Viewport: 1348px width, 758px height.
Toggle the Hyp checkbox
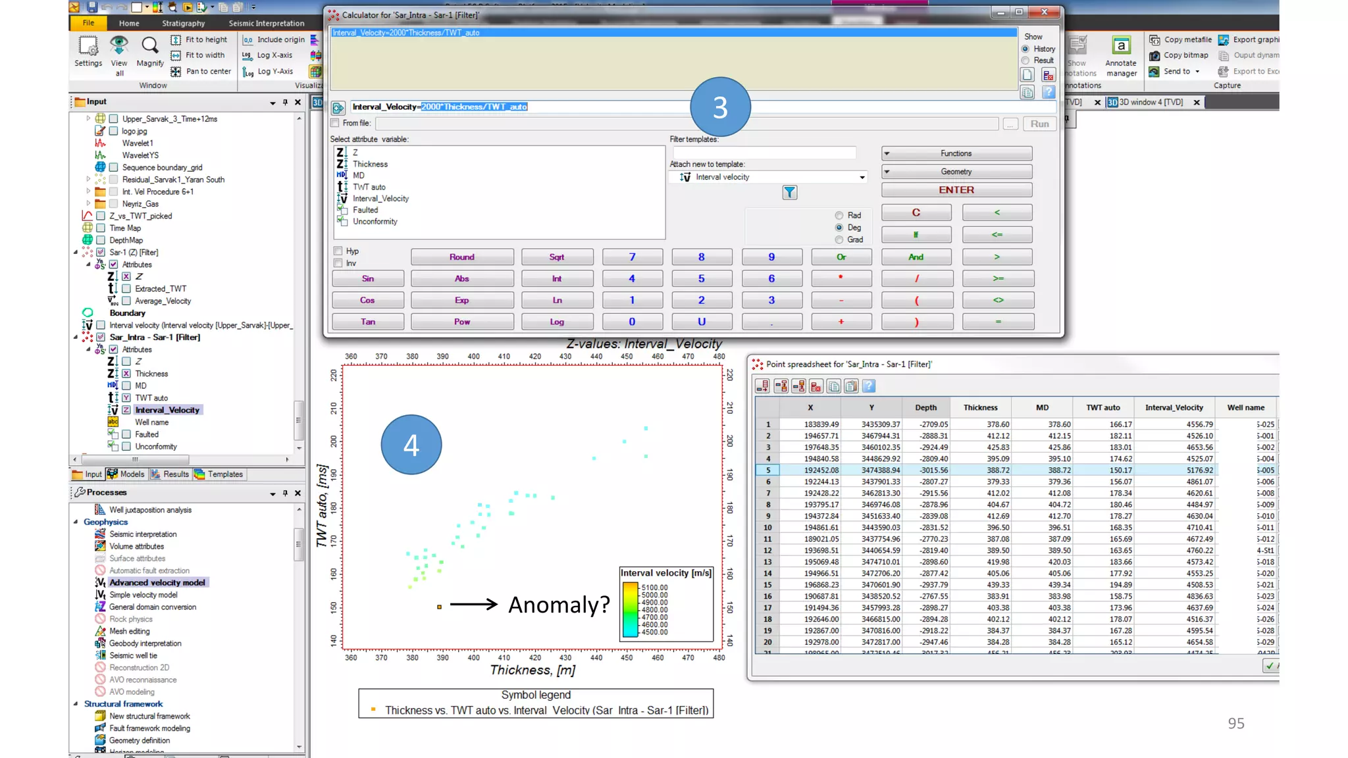tap(338, 251)
